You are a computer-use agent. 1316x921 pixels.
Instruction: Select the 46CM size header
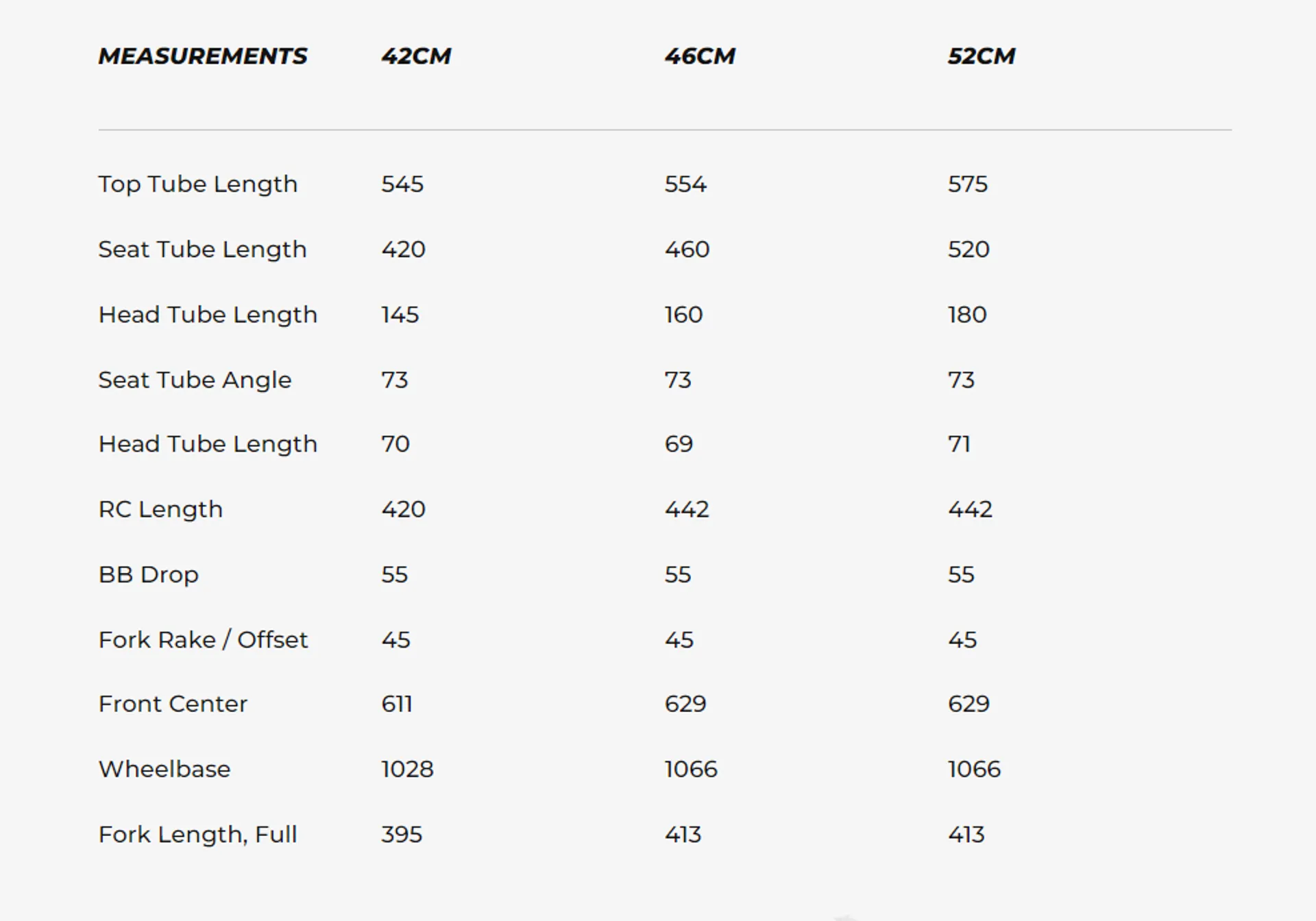[x=700, y=56]
